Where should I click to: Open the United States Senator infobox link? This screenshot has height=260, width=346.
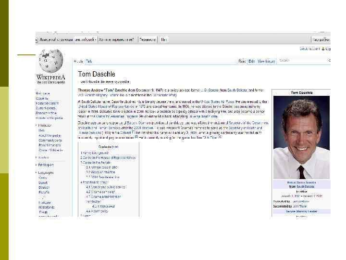tap(301, 182)
